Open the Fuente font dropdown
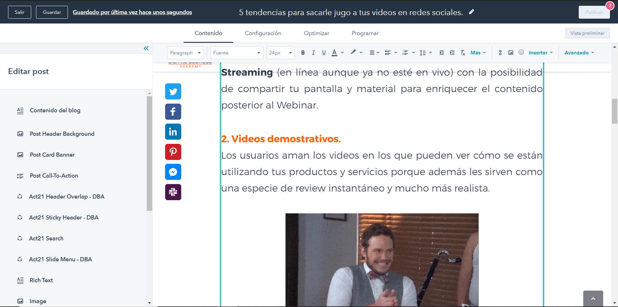Image resolution: width=618 pixels, height=307 pixels. point(237,53)
